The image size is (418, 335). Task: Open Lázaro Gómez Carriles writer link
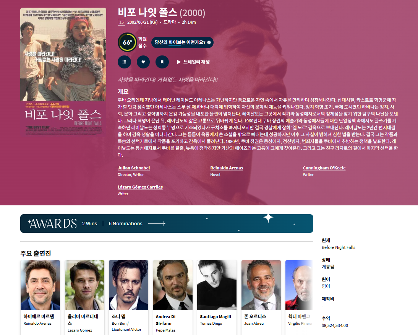pos(140,187)
